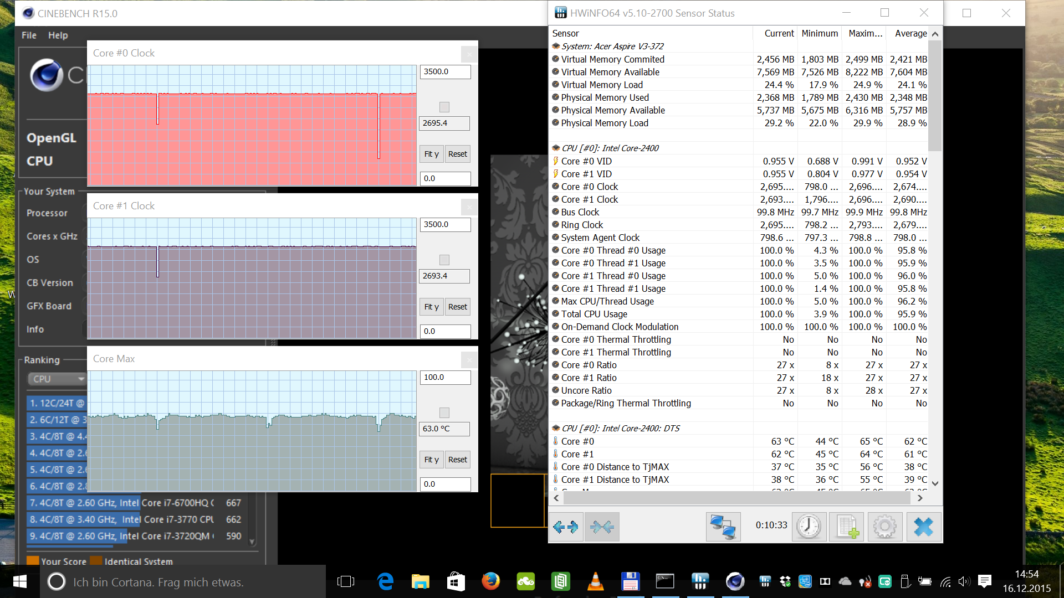Click the 3500.0 max field of Core #1 Clock

(445, 225)
